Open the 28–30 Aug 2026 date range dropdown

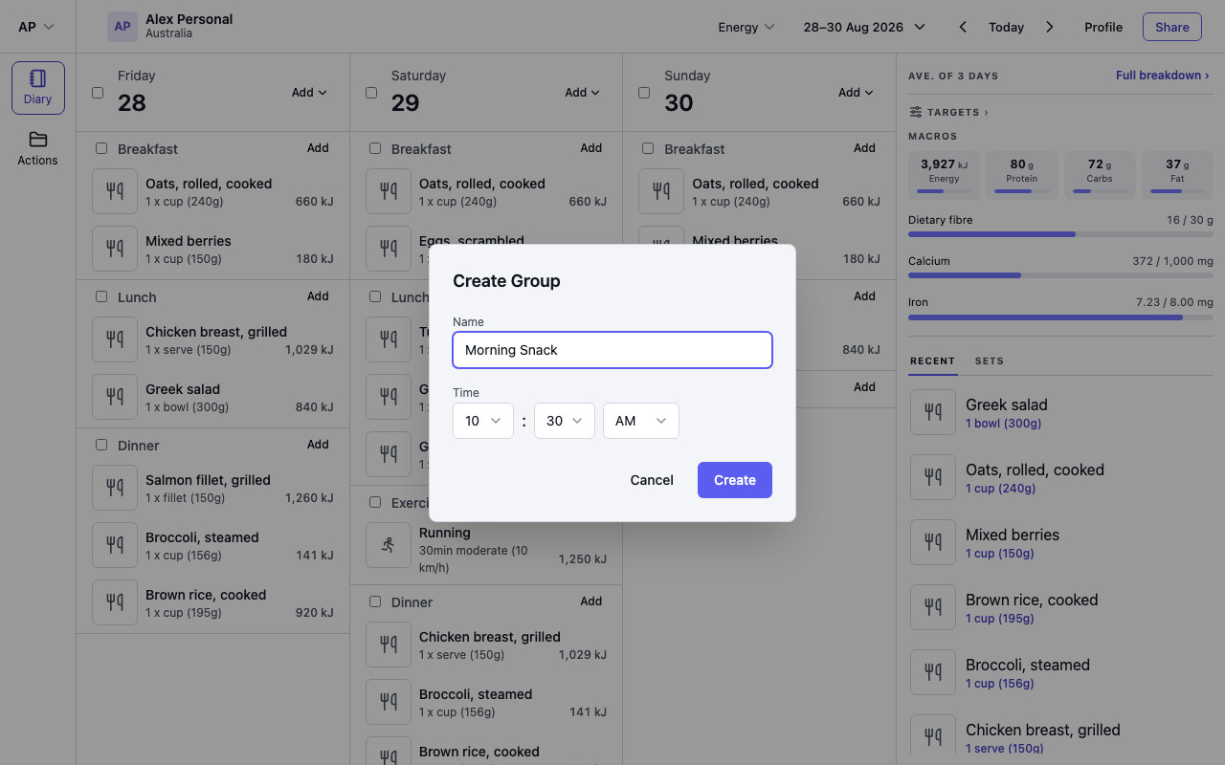click(x=864, y=27)
